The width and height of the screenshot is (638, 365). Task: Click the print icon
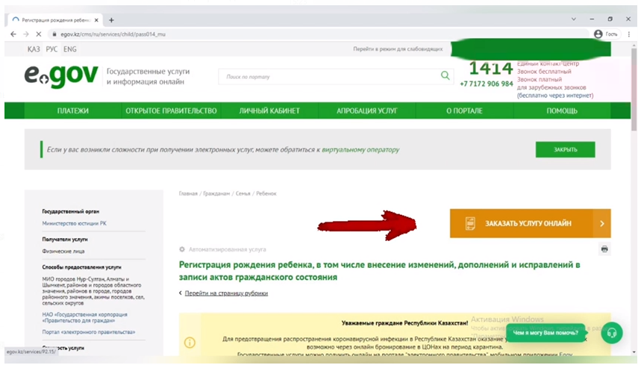[x=604, y=249]
